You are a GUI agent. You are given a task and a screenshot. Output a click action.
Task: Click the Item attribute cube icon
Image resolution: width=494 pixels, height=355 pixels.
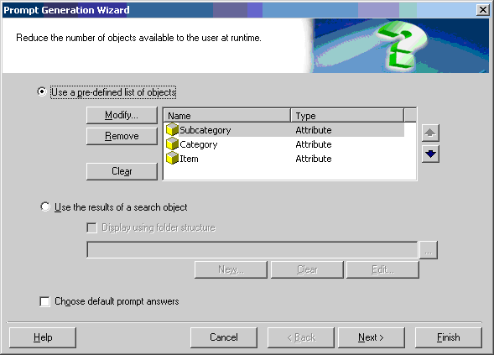coord(172,158)
